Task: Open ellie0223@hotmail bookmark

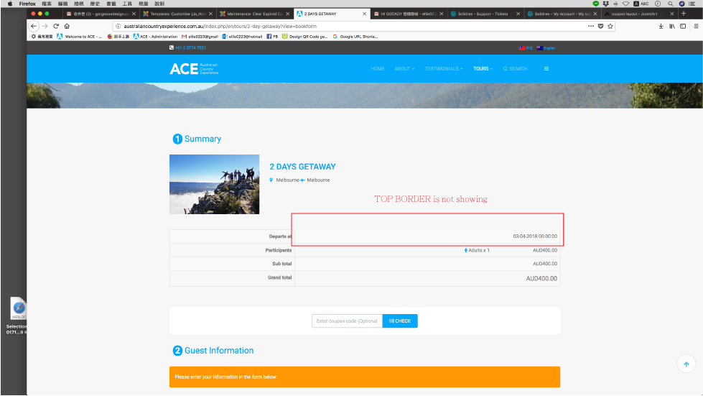Action: pyautogui.click(x=242, y=37)
